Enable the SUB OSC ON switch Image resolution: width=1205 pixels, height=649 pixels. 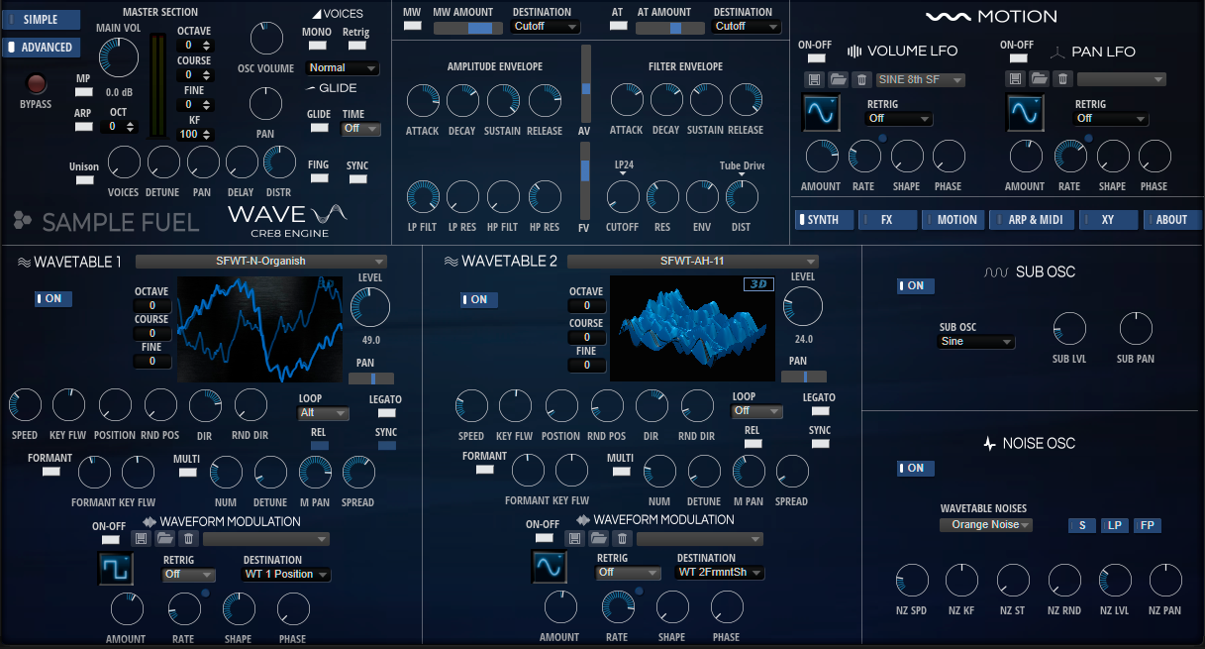point(914,285)
